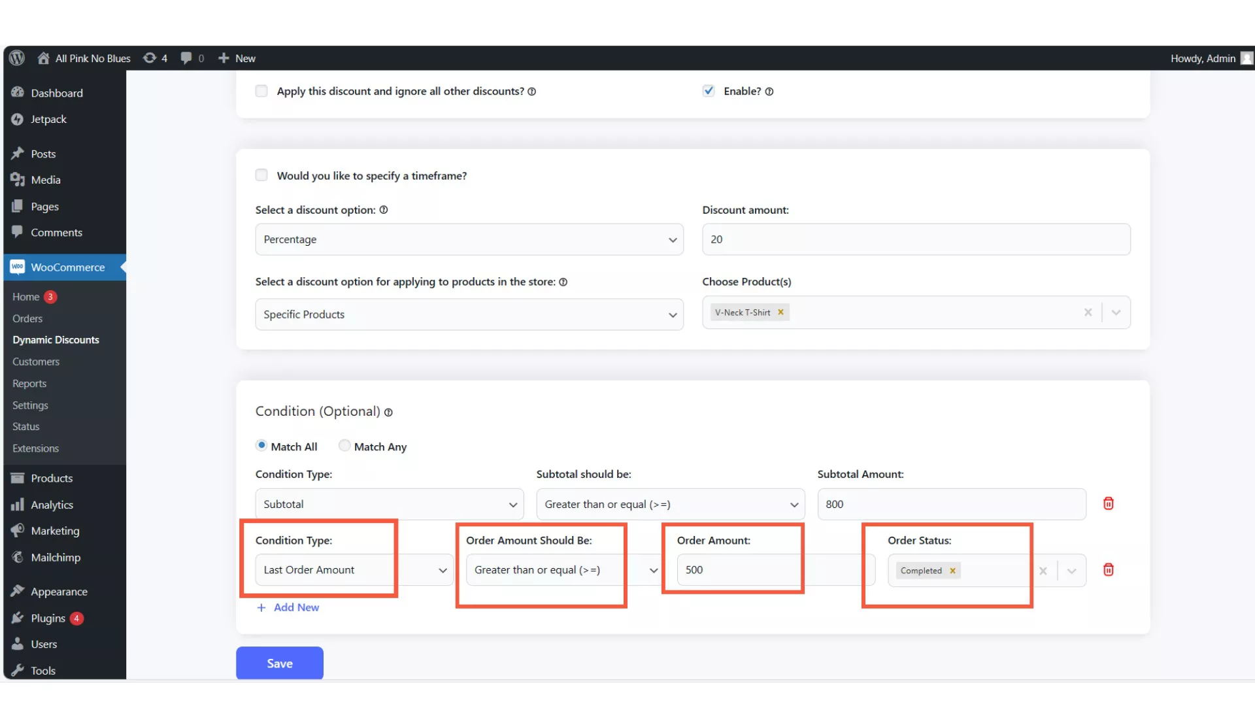Click the Dynamic Discounts menu item
Image resolution: width=1255 pixels, height=706 pixels.
coord(55,339)
